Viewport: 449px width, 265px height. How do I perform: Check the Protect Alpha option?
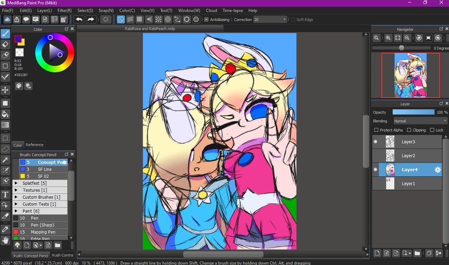click(x=376, y=130)
